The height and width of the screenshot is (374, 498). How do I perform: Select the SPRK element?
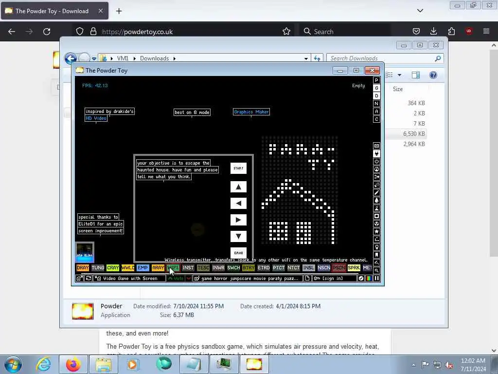[x=354, y=268]
